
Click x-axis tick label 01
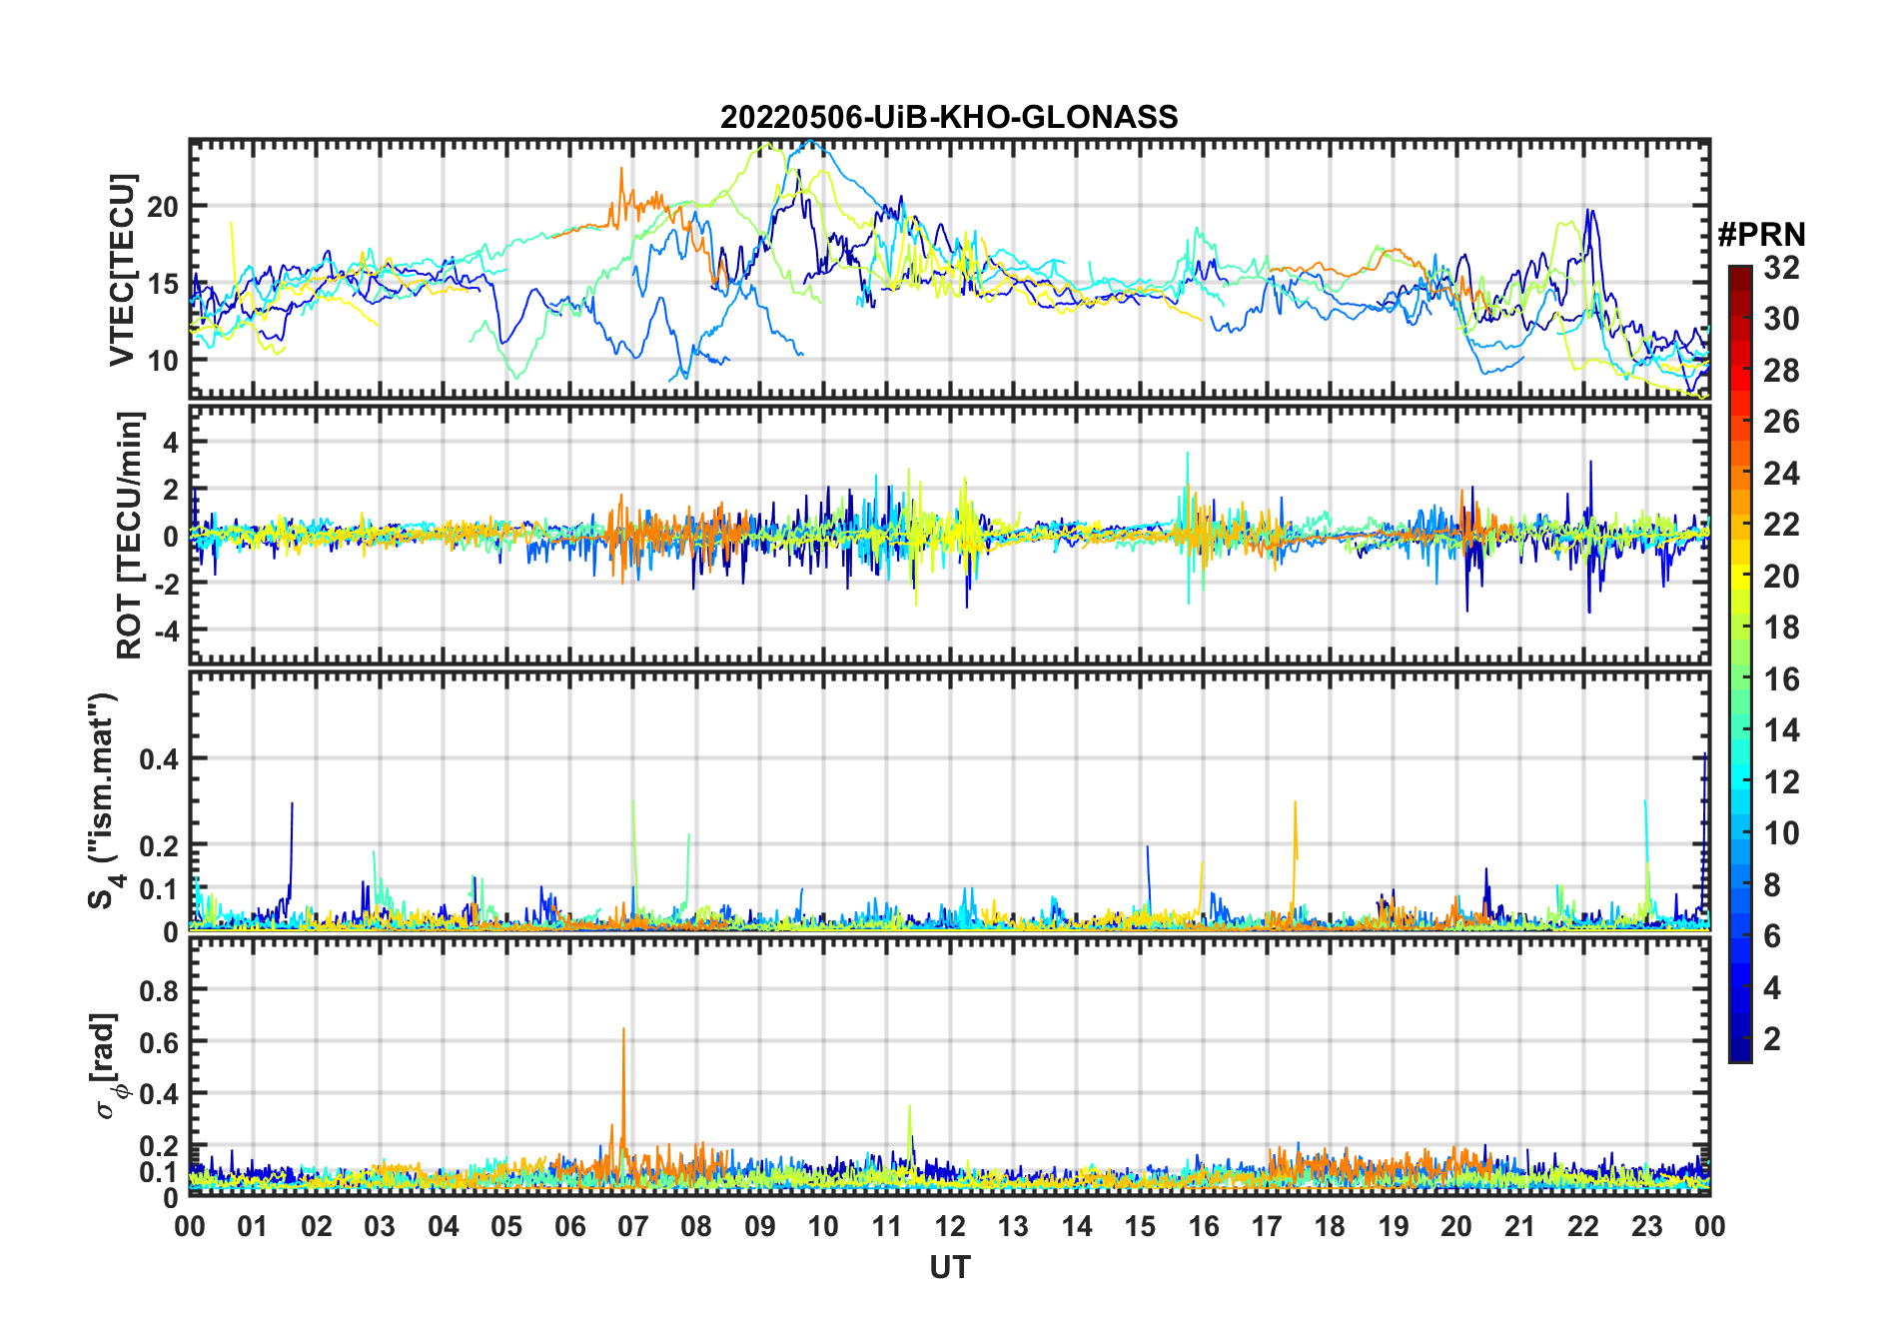(253, 1227)
